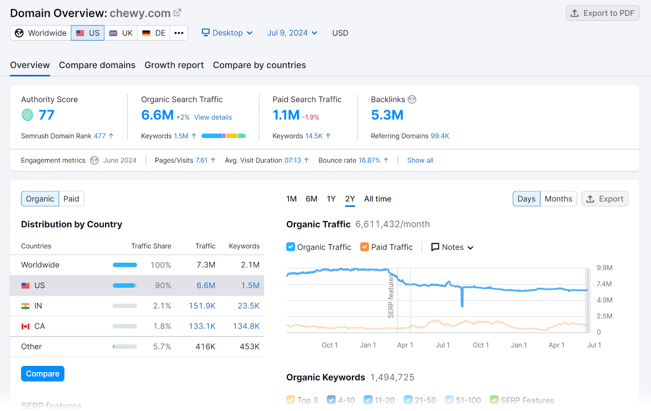The width and height of the screenshot is (651, 411).
Task: Click the US traffic share bar
Action: pyautogui.click(x=125, y=285)
